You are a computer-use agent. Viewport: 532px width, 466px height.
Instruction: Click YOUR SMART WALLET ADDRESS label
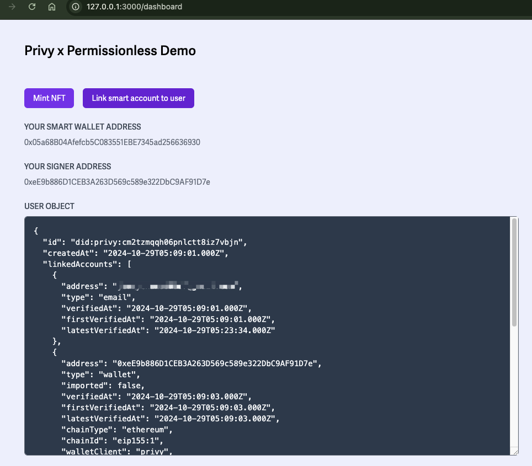point(82,127)
